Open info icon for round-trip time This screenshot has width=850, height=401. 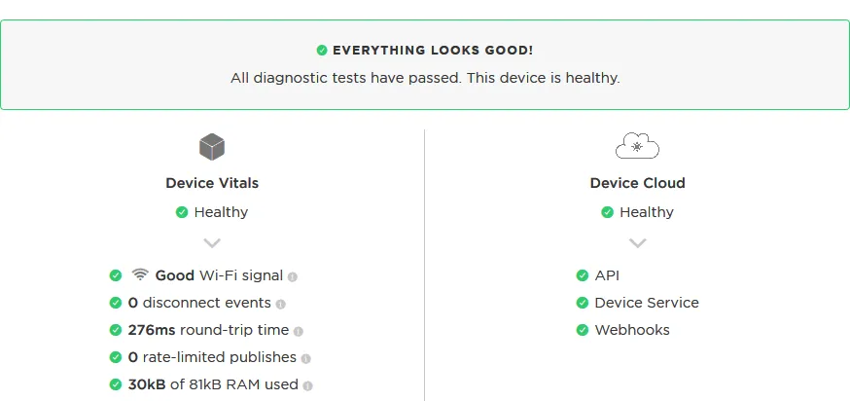(299, 331)
